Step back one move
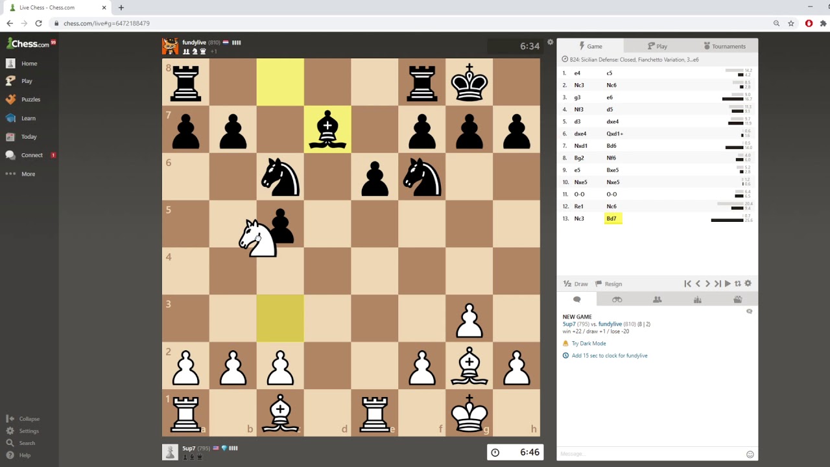This screenshot has height=467, width=830. point(698,283)
